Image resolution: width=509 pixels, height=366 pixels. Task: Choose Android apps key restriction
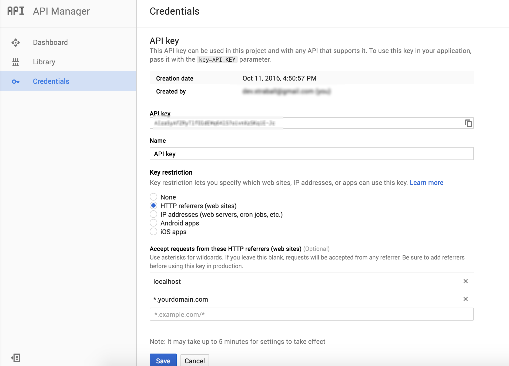(x=153, y=223)
